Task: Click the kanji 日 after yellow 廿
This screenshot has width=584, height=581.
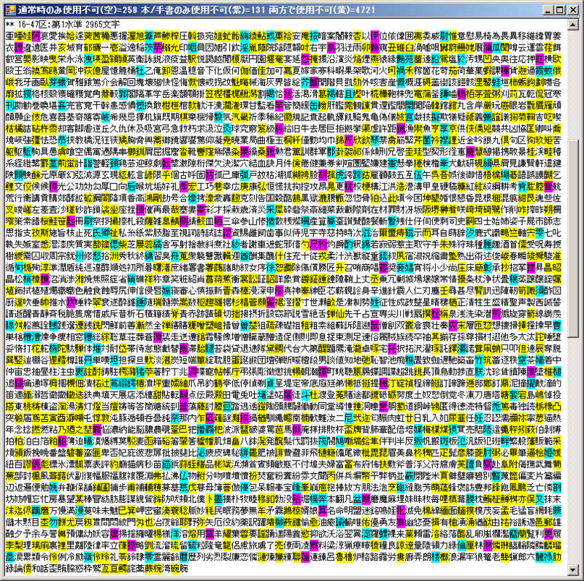Action: 418,418
